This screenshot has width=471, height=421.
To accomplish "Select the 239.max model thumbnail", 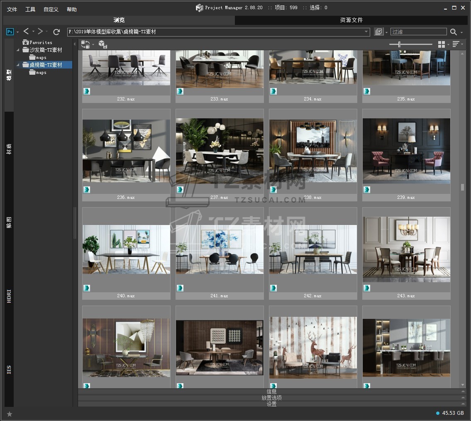I will coord(406,151).
